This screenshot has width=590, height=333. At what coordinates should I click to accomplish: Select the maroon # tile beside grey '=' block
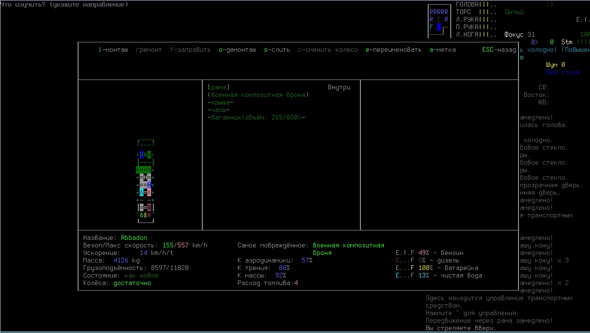[x=149, y=207]
